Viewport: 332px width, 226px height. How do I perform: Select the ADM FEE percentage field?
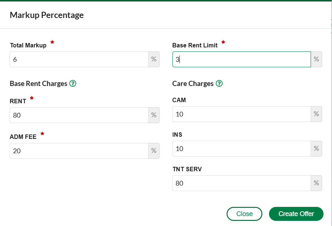[x=79, y=151]
